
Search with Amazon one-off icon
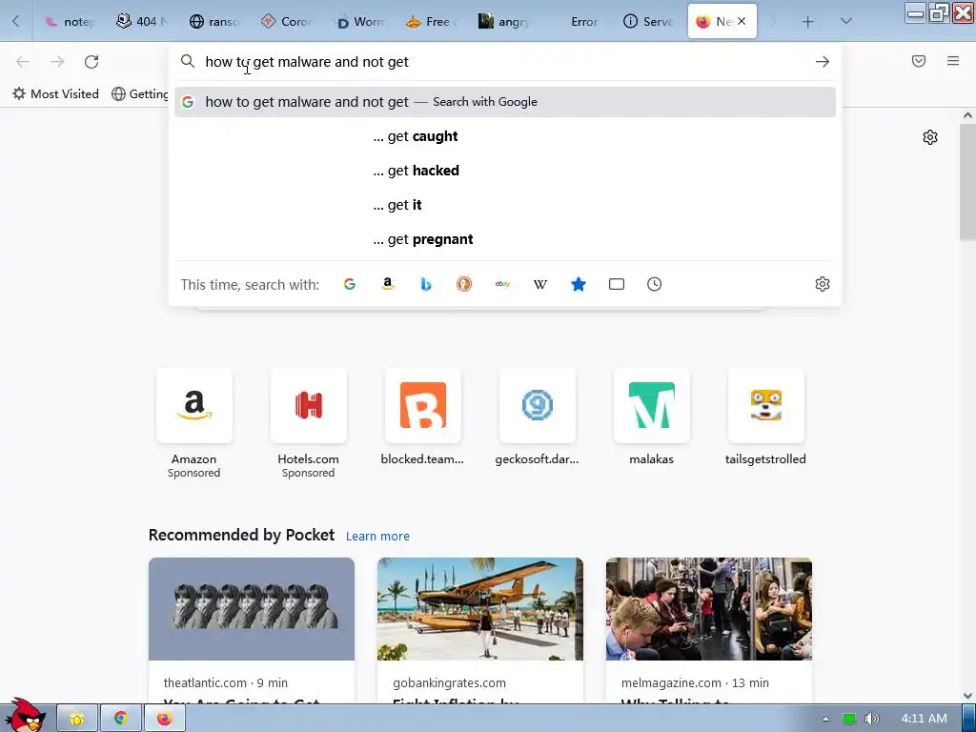pos(388,284)
